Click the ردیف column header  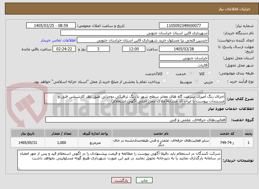coord(248,133)
